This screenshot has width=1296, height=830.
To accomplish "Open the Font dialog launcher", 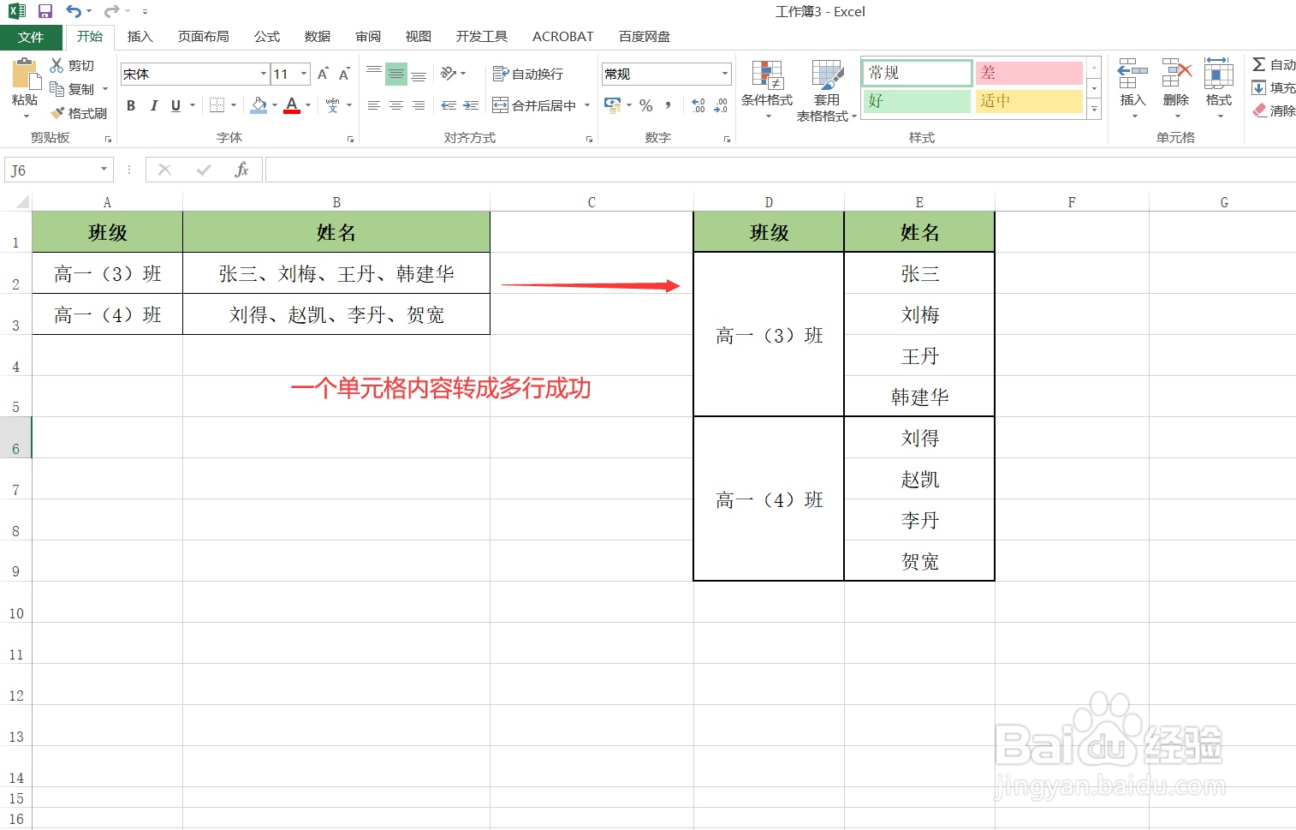I will coord(351,139).
